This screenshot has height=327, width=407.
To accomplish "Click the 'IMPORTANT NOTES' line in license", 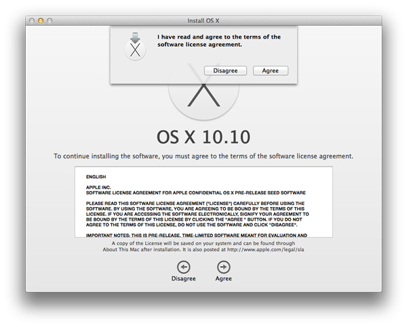I will (x=197, y=236).
